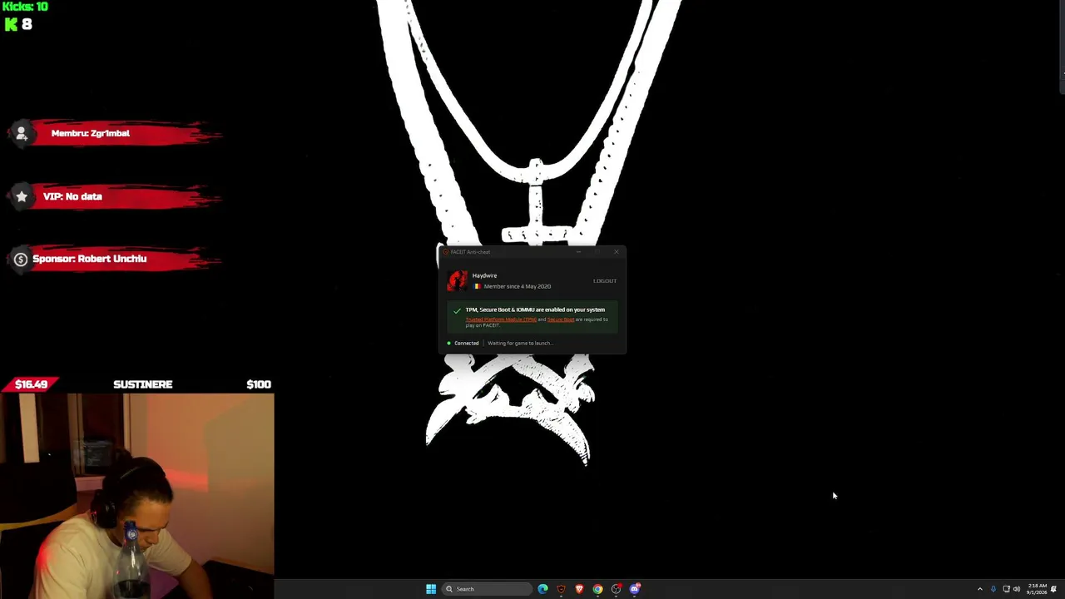The height and width of the screenshot is (599, 1065).
Task: Click the green Connected status dot
Action: pyautogui.click(x=448, y=343)
